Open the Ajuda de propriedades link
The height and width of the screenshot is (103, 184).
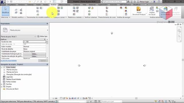pos(9,60)
